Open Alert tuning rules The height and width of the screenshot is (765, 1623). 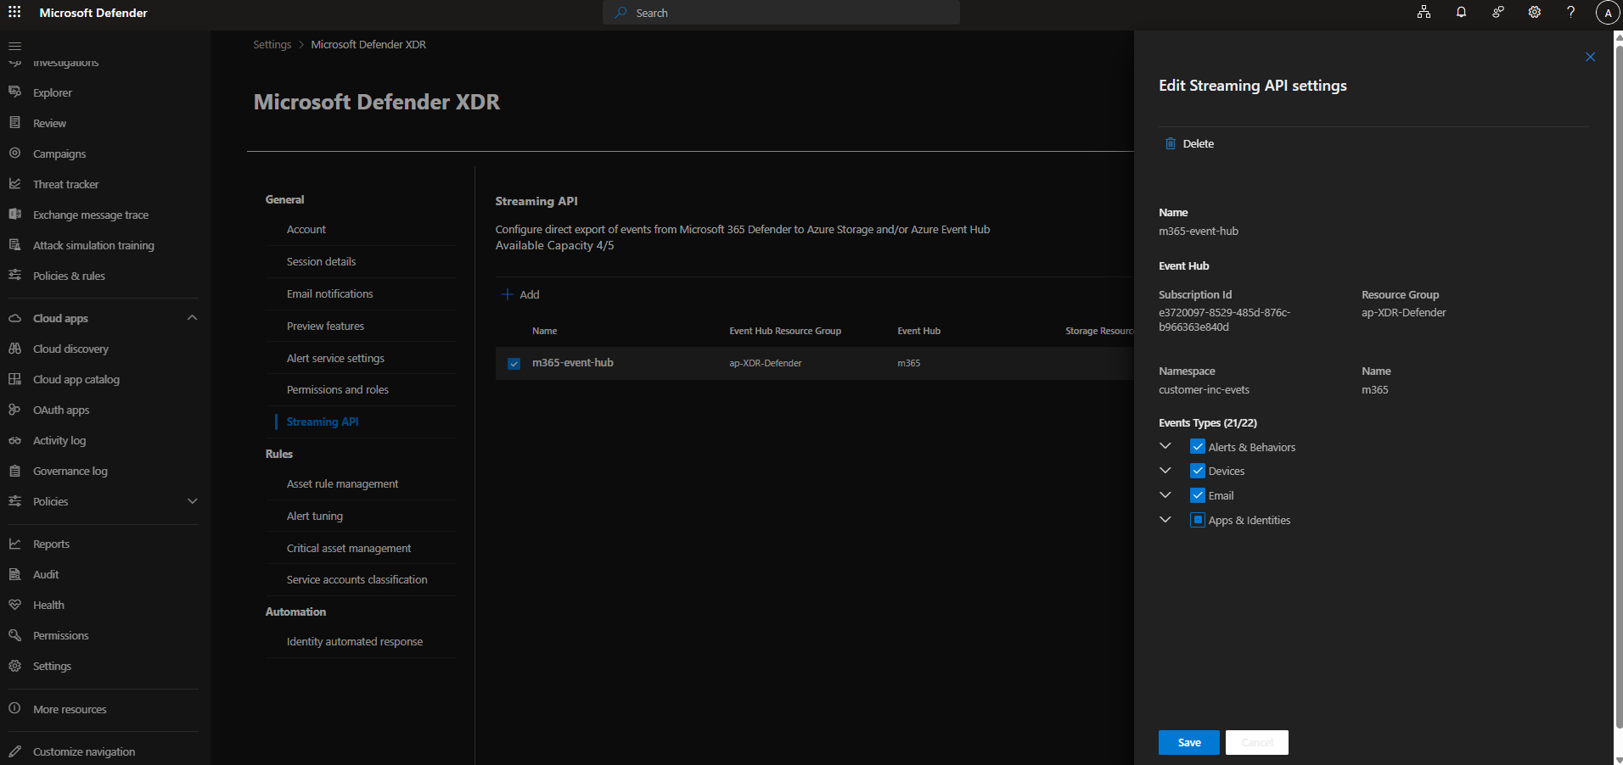[x=315, y=517]
